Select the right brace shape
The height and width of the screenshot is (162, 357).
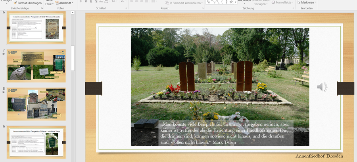[x=226, y=2]
